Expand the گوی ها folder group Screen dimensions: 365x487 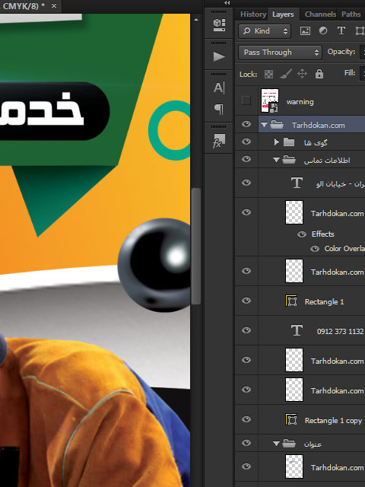(276, 142)
